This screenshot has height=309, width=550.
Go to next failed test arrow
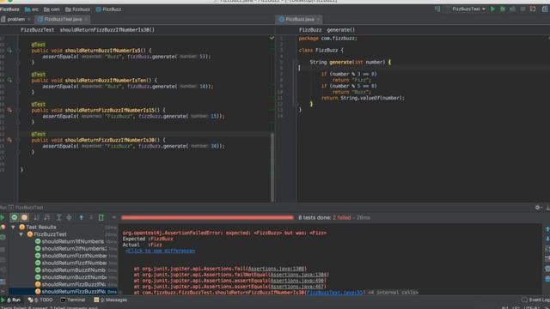(91, 217)
